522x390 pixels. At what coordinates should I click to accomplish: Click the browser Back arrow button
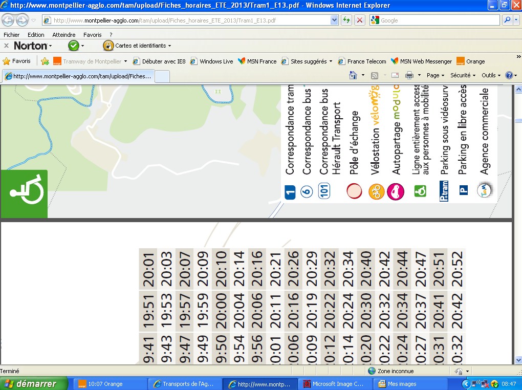[8, 20]
